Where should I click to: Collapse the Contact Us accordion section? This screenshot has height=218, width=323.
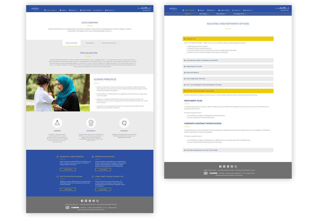click(228, 39)
